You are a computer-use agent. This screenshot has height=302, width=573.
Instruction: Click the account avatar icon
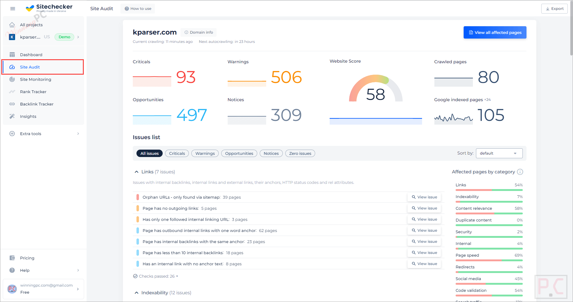click(12, 289)
